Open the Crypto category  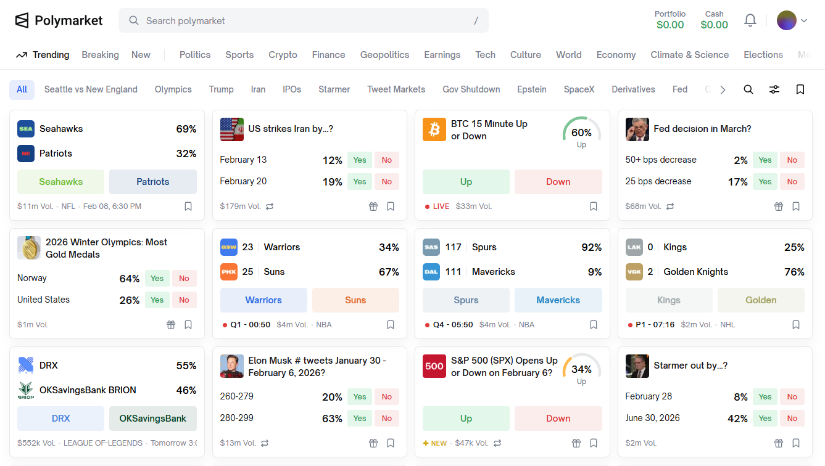point(283,55)
